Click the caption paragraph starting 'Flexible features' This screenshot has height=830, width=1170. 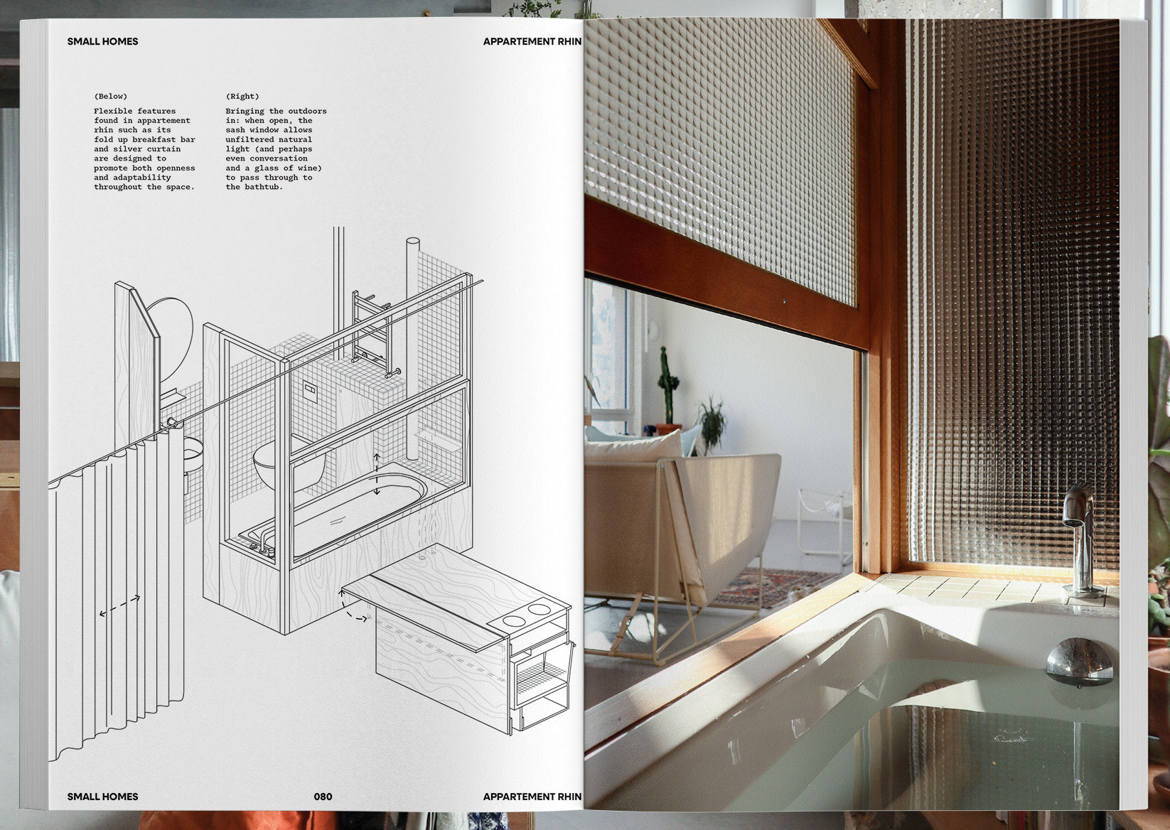(144, 149)
